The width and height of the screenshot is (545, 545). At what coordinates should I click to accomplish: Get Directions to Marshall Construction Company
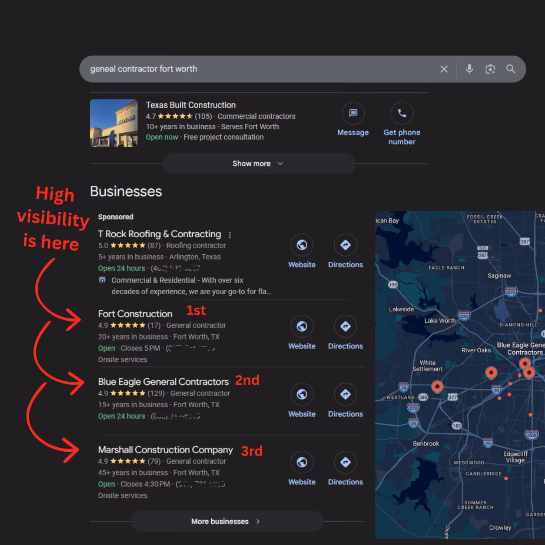pyautogui.click(x=345, y=462)
